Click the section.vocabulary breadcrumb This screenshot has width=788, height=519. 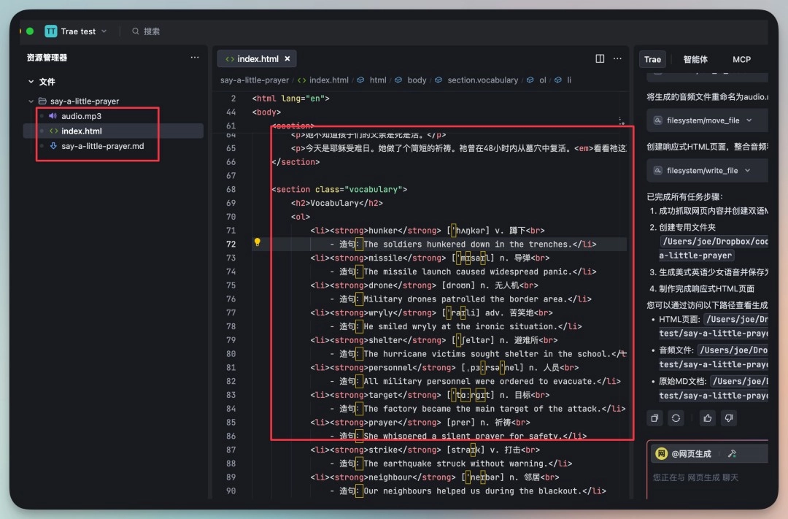pyautogui.click(x=482, y=80)
